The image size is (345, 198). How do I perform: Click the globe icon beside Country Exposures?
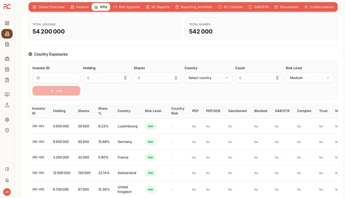(x=30, y=54)
